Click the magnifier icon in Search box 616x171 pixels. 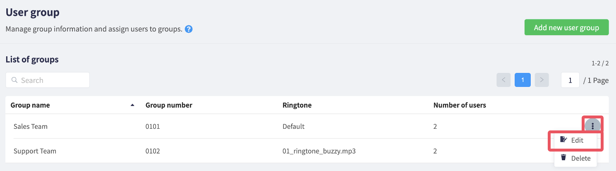coord(14,80)
